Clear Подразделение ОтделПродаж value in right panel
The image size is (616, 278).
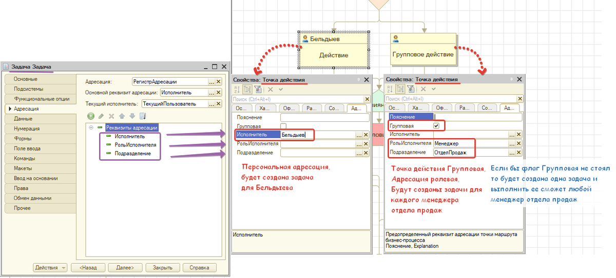tap(519, 153)
